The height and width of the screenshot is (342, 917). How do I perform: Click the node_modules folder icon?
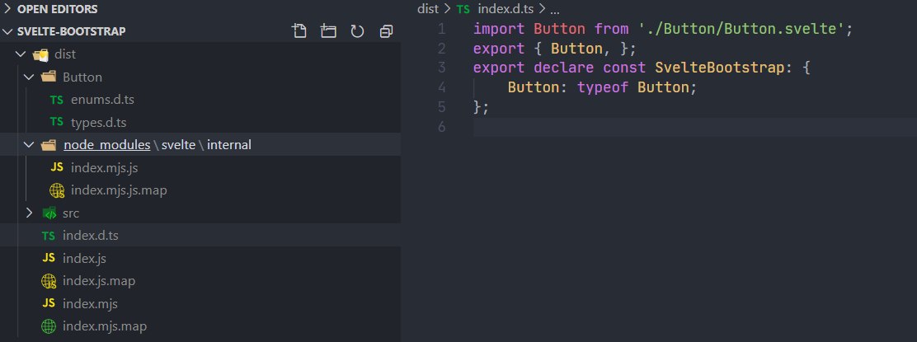[49, 145]
